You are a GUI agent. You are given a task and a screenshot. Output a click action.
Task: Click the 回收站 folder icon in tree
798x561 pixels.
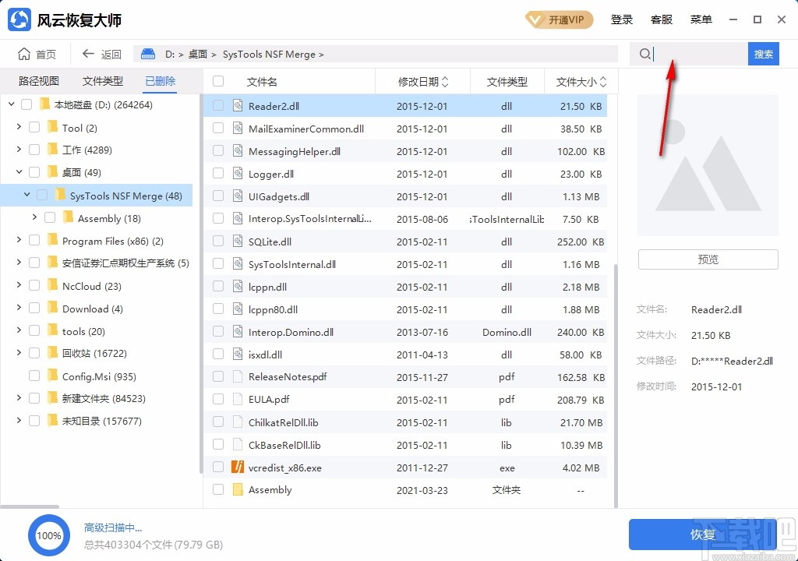point(52,353)
